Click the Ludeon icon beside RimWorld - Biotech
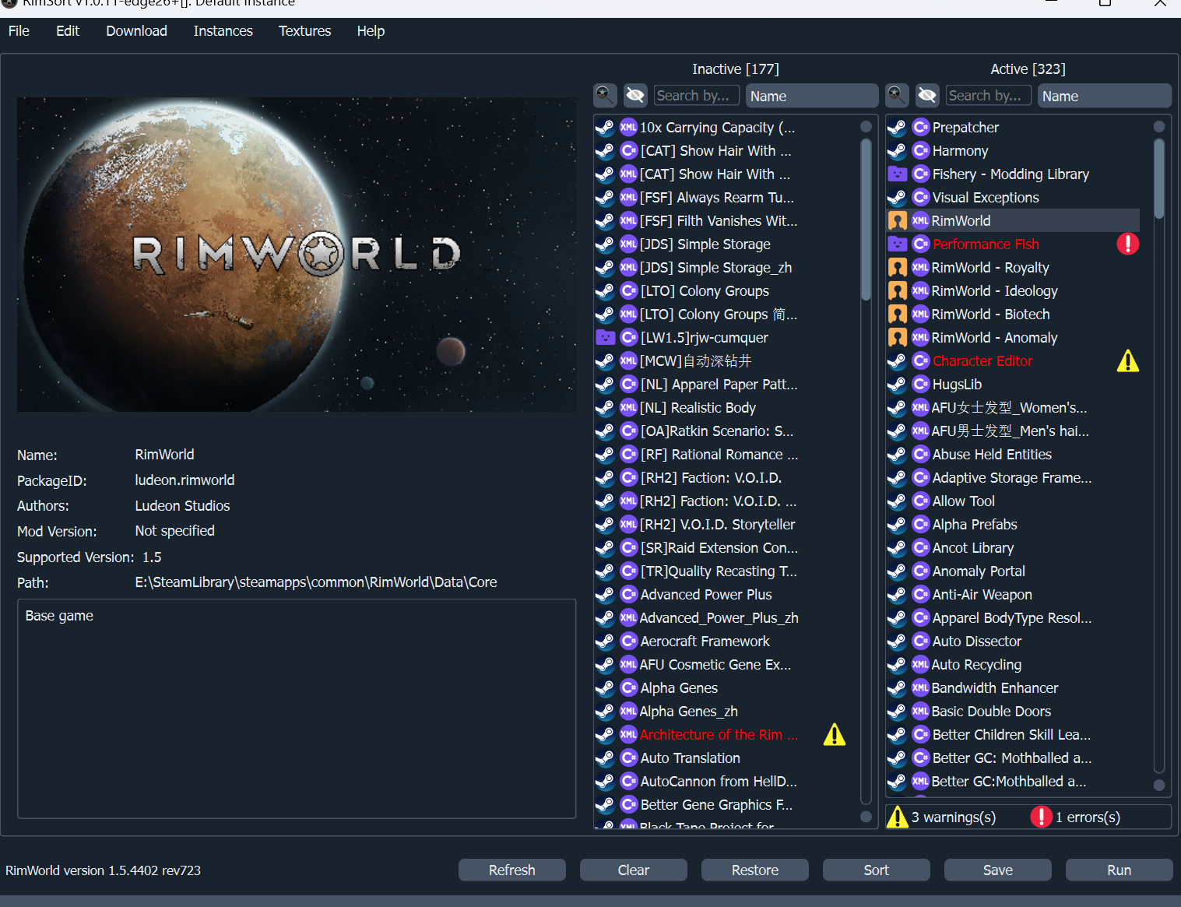Screen dimensions: 1181x907 click(897, 314)
